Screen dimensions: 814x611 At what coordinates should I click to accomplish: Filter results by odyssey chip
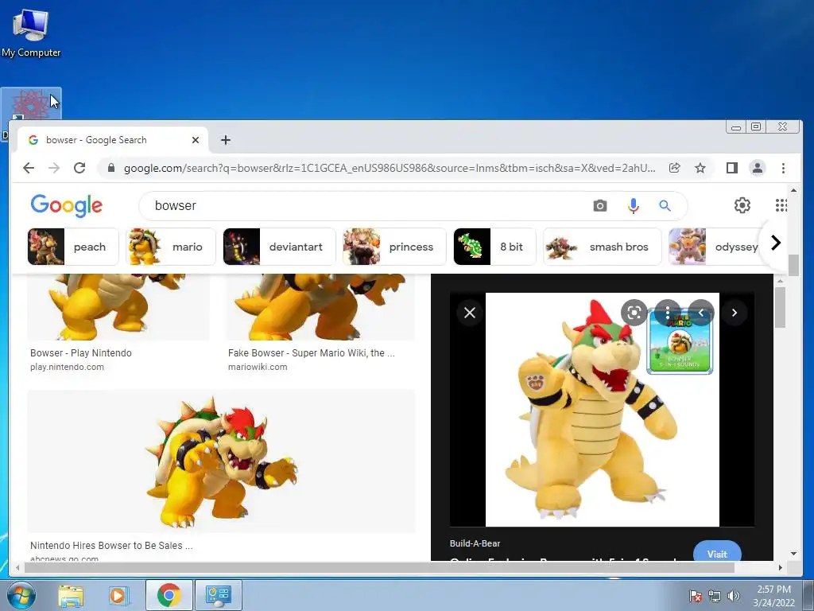point(716,247)
